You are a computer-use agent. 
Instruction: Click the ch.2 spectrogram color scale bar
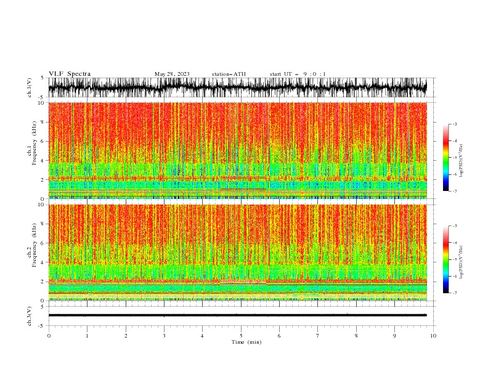click(x=445, y=259)
